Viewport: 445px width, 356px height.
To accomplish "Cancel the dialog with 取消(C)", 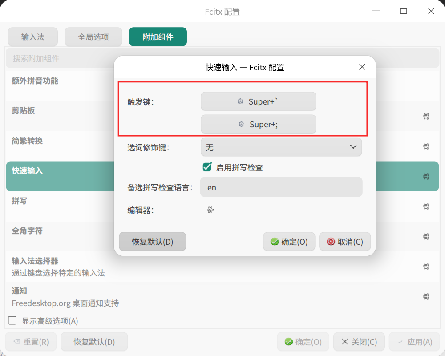I will pos(345,242).
